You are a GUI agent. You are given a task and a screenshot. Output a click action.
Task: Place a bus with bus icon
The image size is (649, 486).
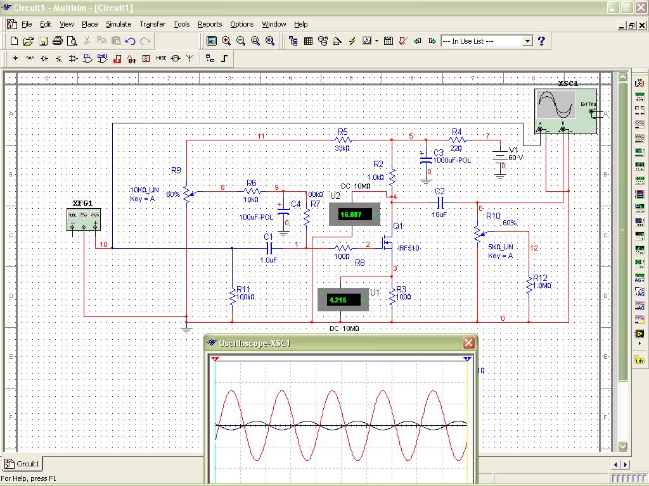click(x=224, y=59)
